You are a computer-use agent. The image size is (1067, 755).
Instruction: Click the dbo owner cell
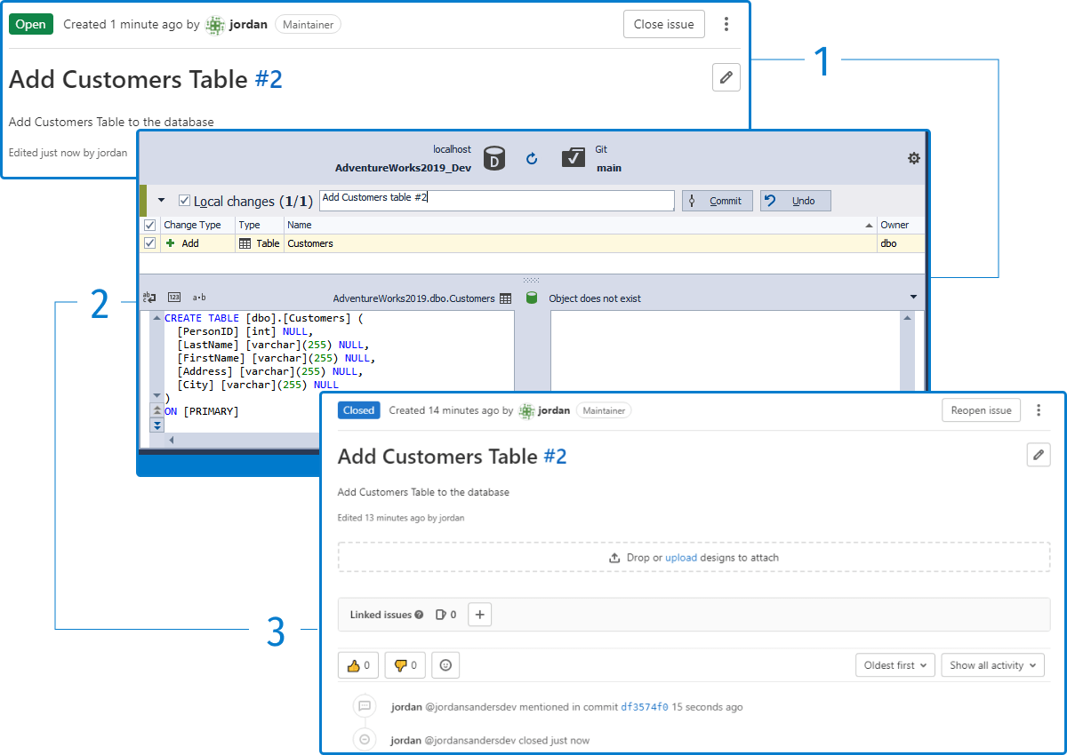(901, 242)
